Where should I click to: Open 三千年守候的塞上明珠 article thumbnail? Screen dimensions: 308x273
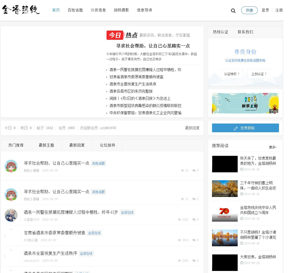(225, 189)
